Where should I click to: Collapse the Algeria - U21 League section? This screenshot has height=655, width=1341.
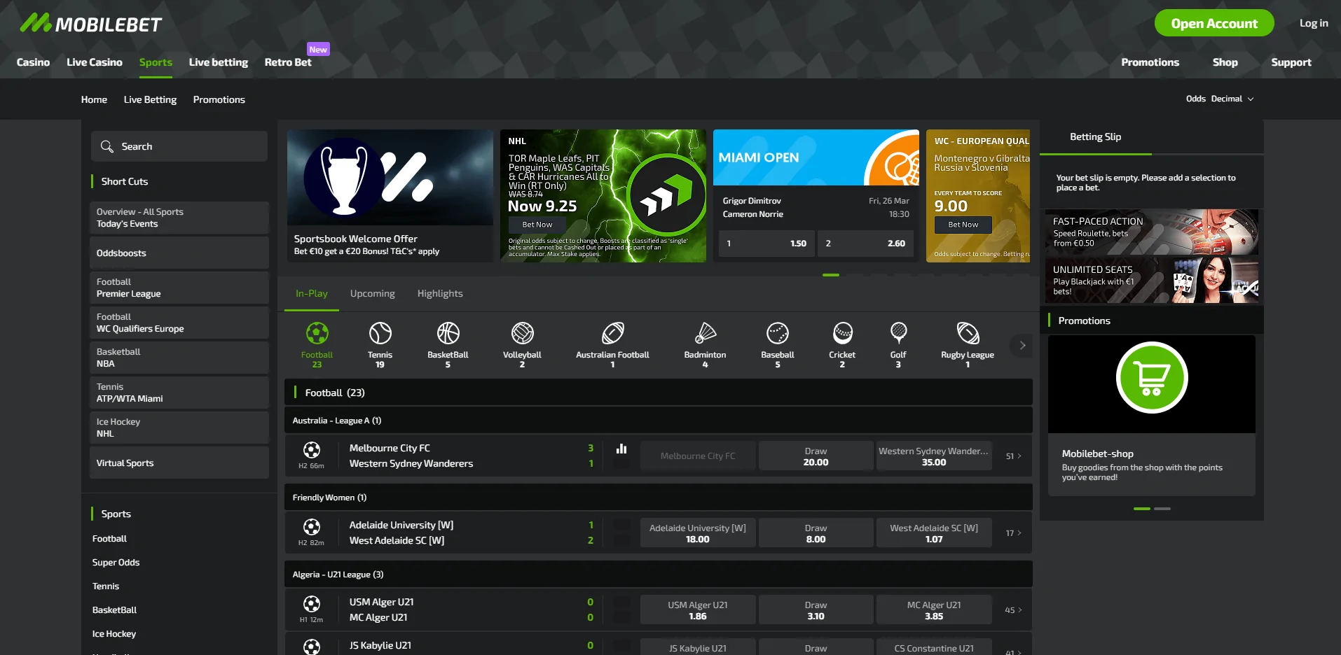(659, 575)
